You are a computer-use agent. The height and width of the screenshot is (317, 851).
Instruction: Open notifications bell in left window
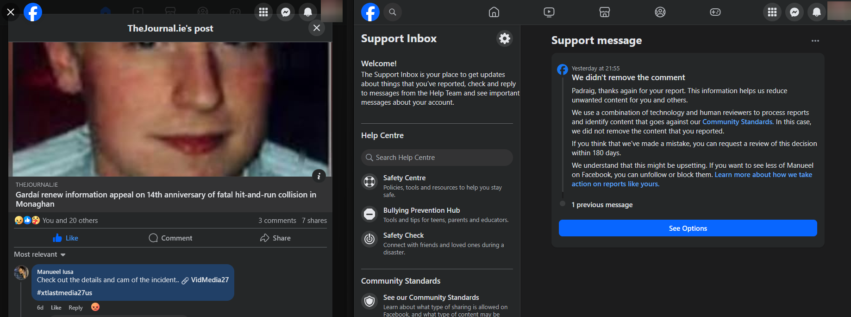(x=308, y=12)
